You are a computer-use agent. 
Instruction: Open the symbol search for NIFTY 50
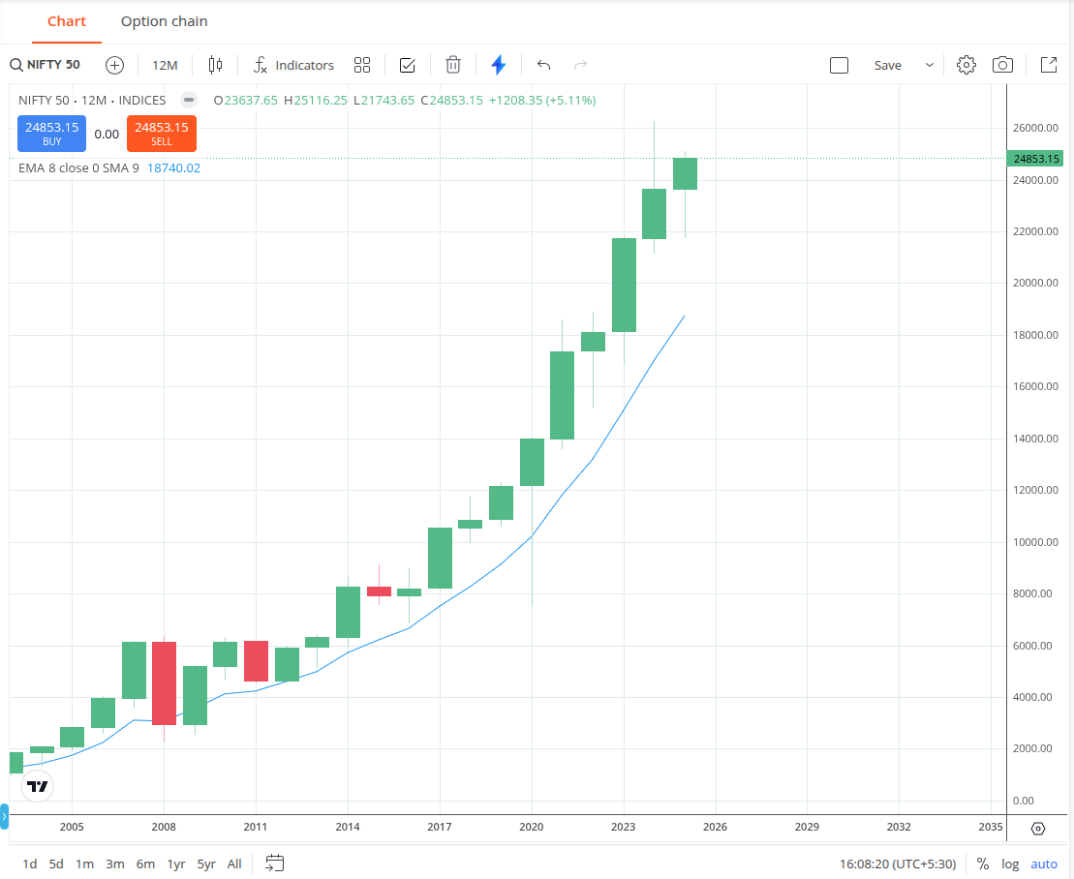point(46,65)
